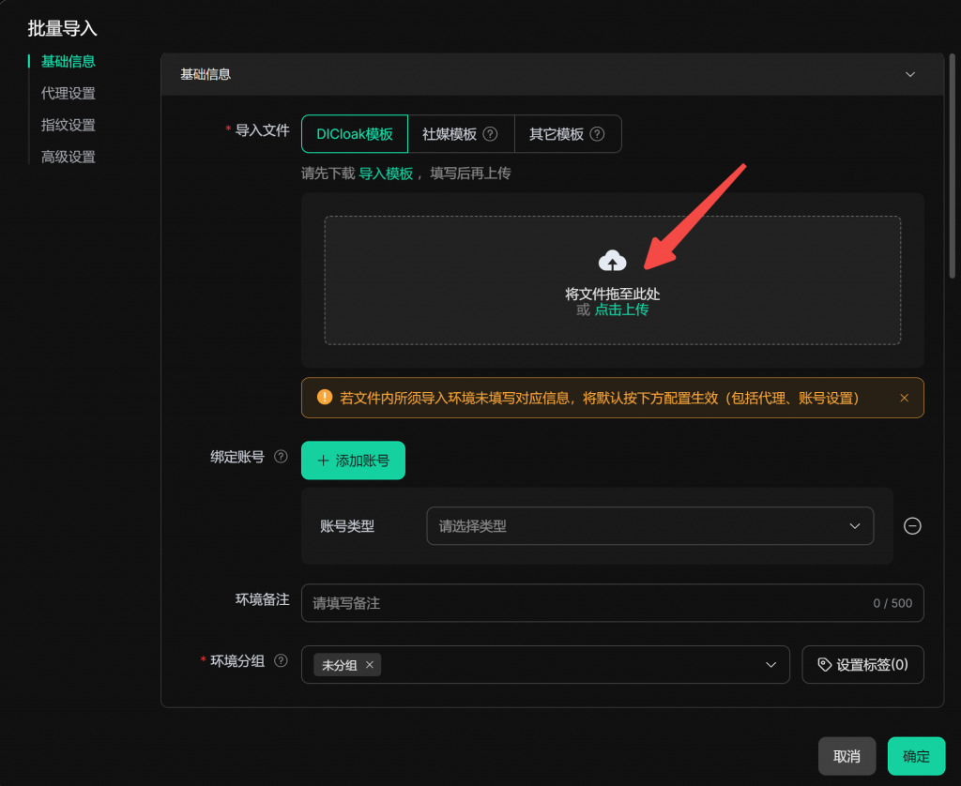Click help icon beside 绑定账号 label
Viewport: 961px width, 786px height.
point(281,458)
